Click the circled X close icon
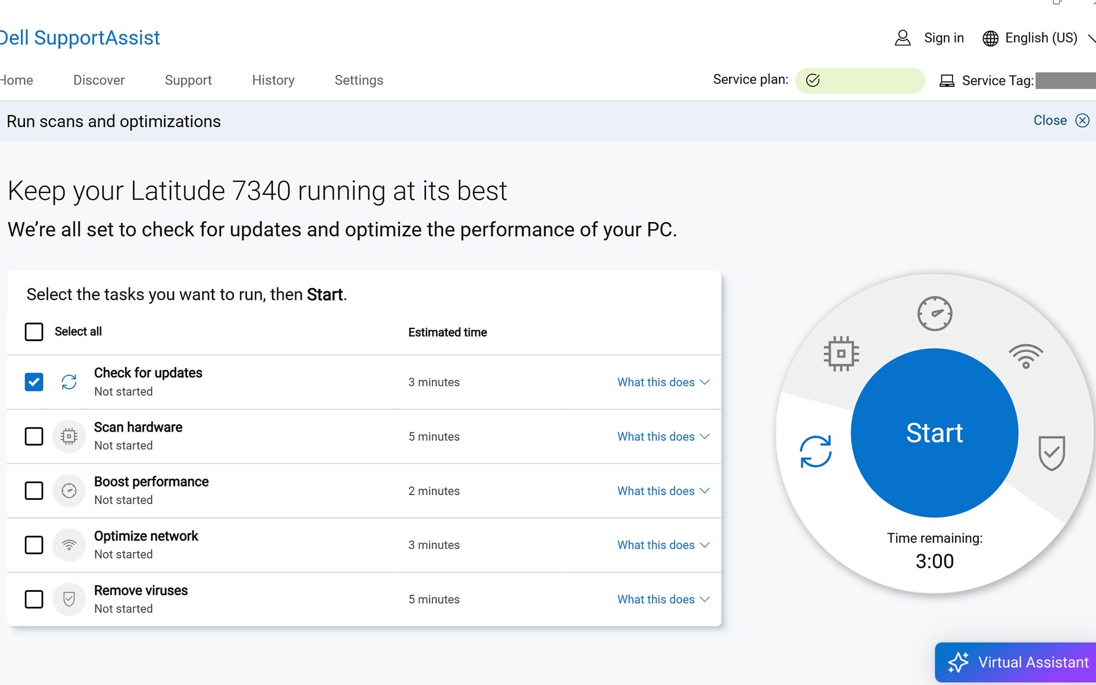1096x685 pixels. 1082,120
